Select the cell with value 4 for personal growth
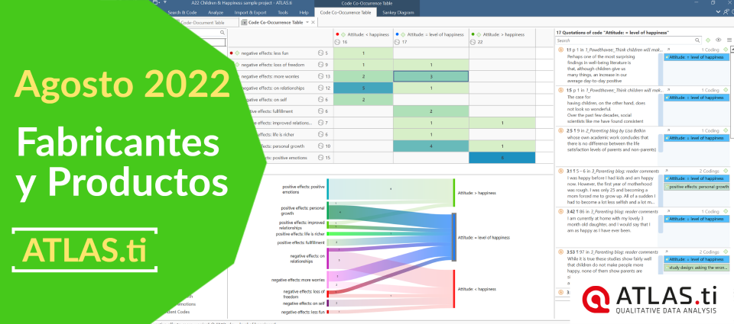This screenshot has height=324, width=734. 430,146
